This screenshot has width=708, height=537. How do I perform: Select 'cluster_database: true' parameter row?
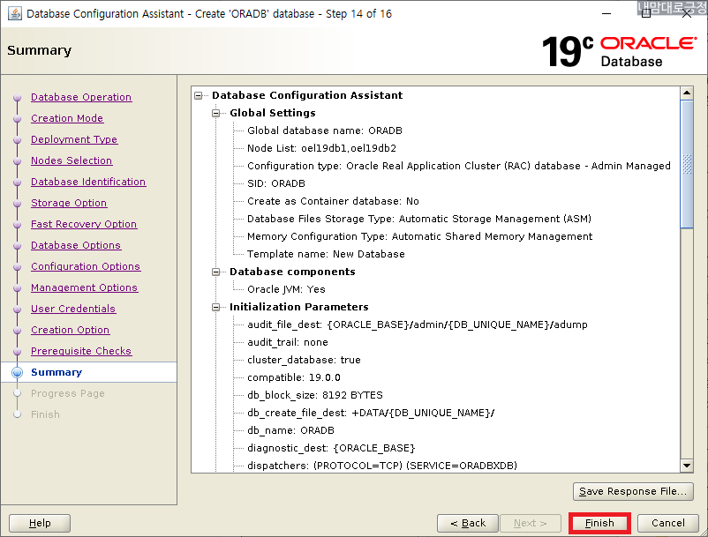304,360
